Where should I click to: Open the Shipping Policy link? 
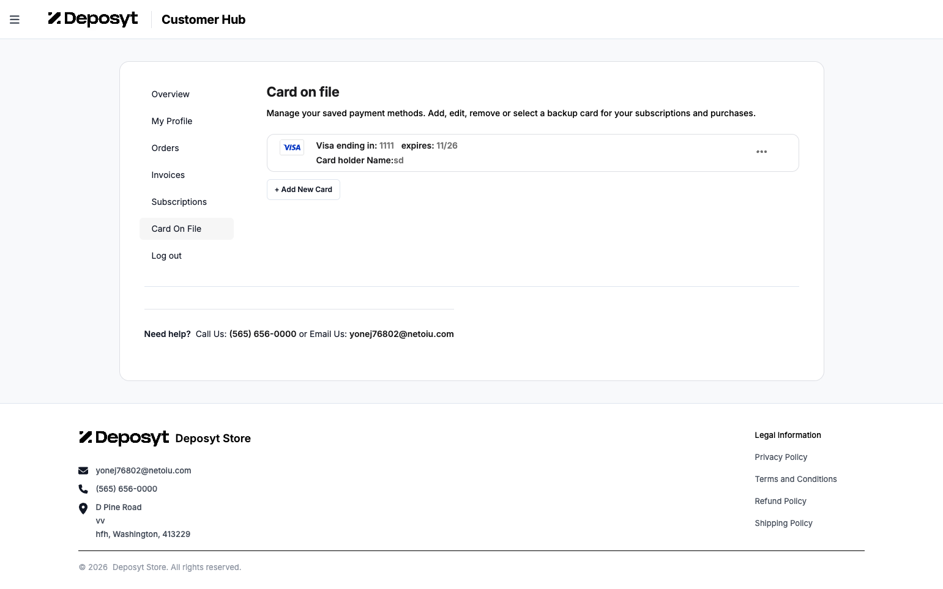click(x=783, y=523)
